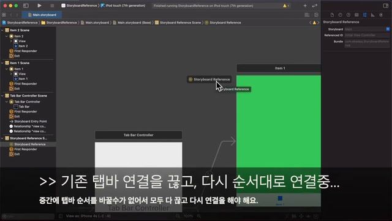Select the Main.storyboard tab
392x221 pixels.
pyautogui.click(x=42, y=15)
